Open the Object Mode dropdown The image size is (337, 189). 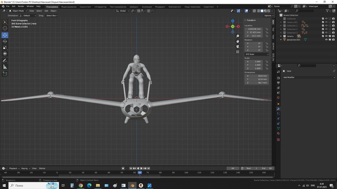tap(18, 11)
